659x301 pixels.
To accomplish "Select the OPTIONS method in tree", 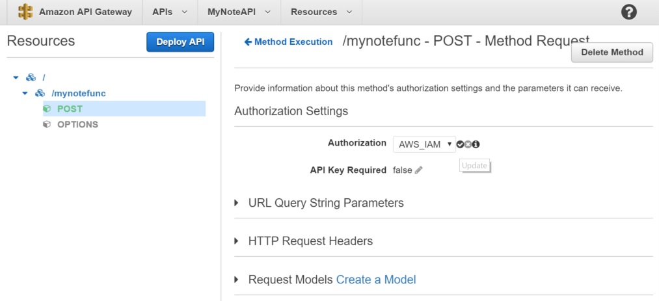I will (78, 125).
